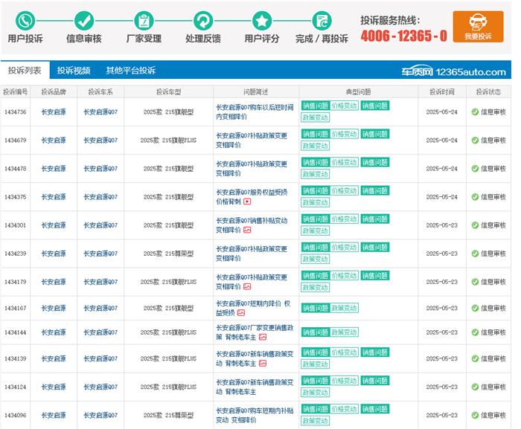The width and height of the screenshot is (521, 429).
Task: Click the 问题简述 column header
Action: 255,92
